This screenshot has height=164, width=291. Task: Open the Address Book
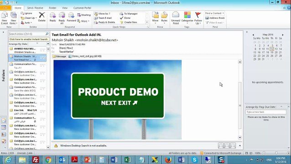coord(215,18)
